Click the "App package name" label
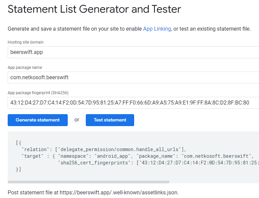 pos(25,68)
